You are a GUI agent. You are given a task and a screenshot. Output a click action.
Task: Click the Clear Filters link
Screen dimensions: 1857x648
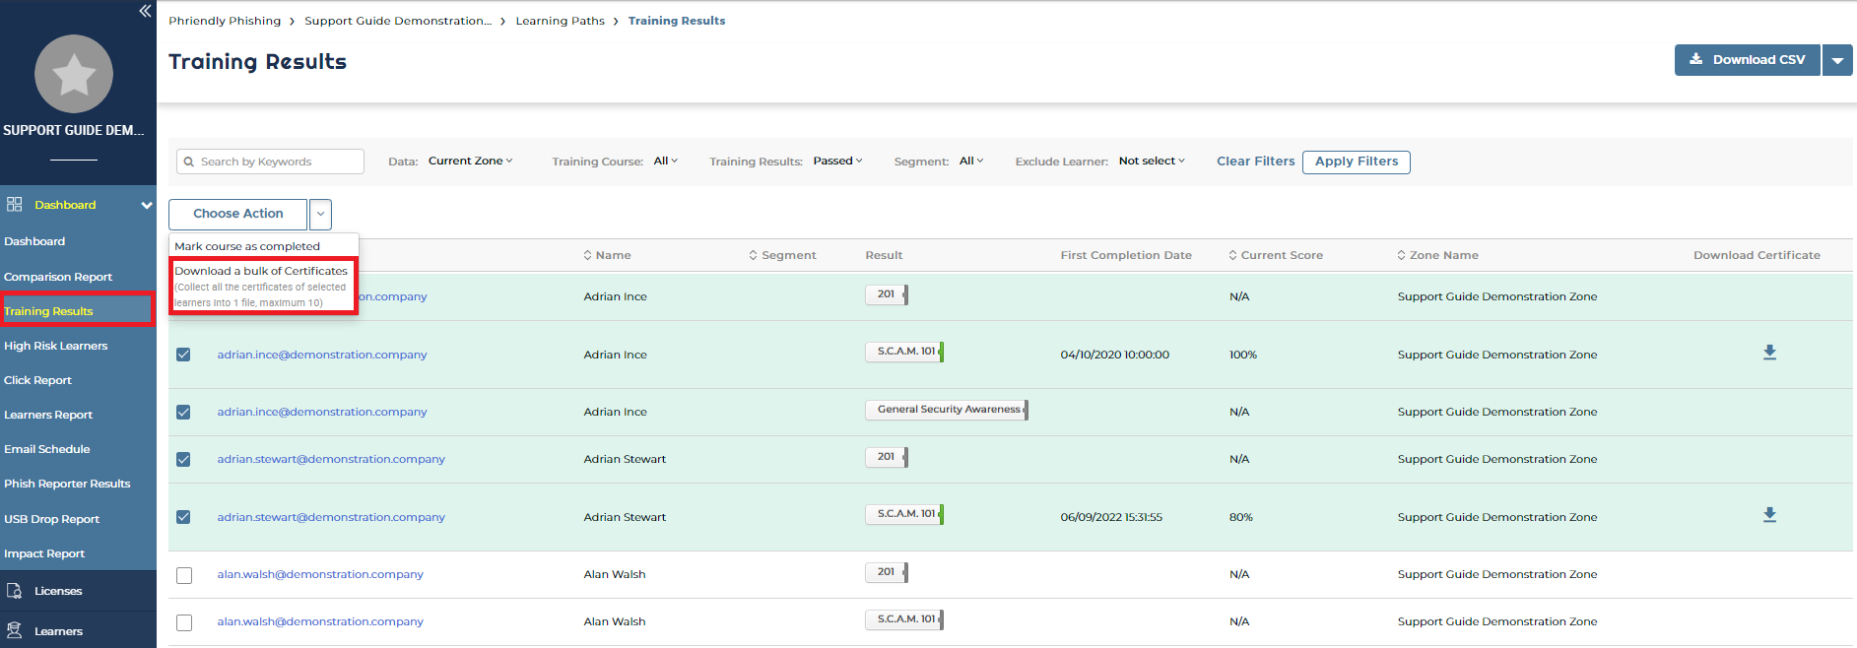(1255, 162)
